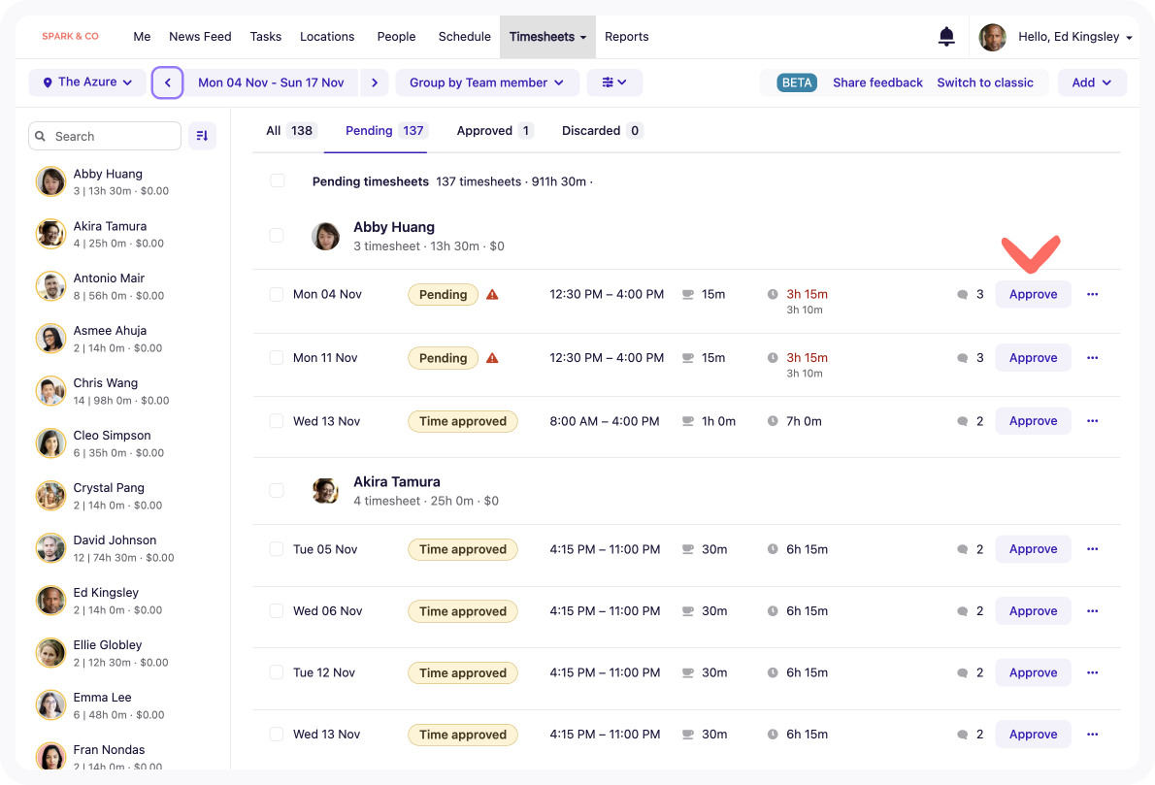This screenshot has width=1155, height=785.
Task: Approve Akira's Tue 05 Nov timesheet
Action: pos(1033,549)
